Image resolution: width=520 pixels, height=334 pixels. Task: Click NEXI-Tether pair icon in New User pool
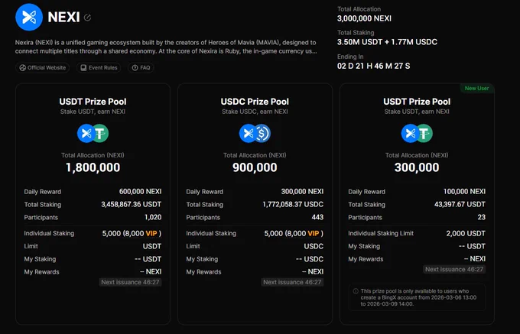coord(417,133)
